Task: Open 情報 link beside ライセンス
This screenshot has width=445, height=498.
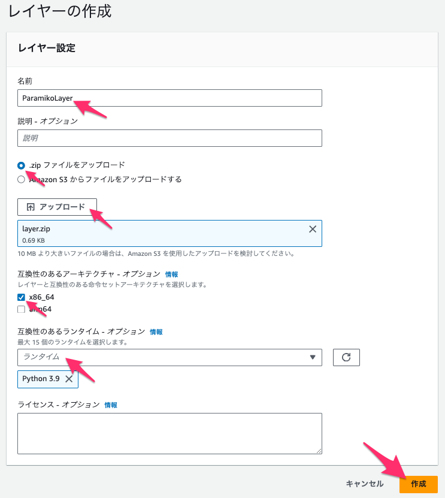Action: tap(111, 405)
